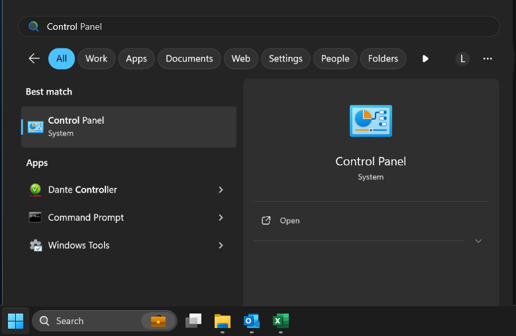Select the Command Prompt app result
Screen dimensions: 516x336
(x=129, y=218)
